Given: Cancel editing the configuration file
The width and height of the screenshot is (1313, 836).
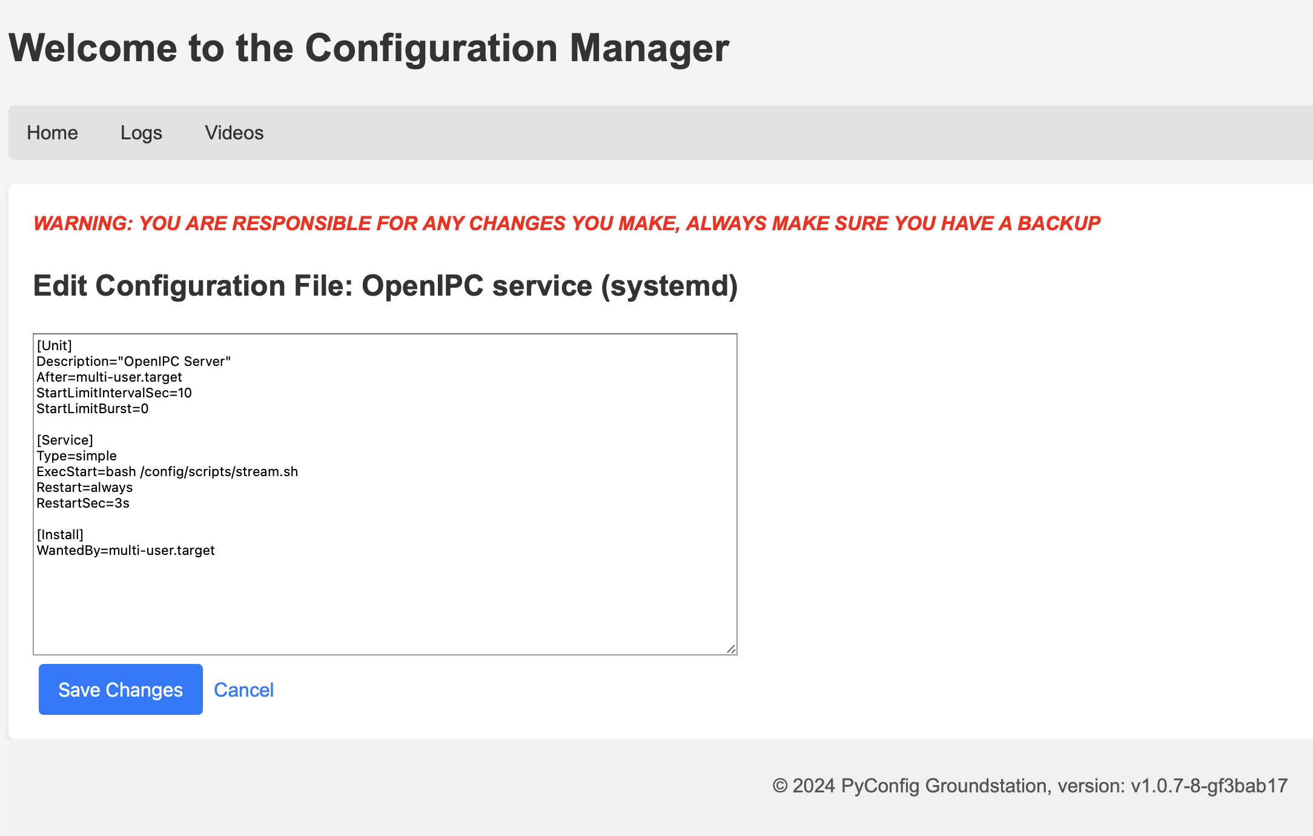Looking at the screenshot, I should (x=243, y=689).
